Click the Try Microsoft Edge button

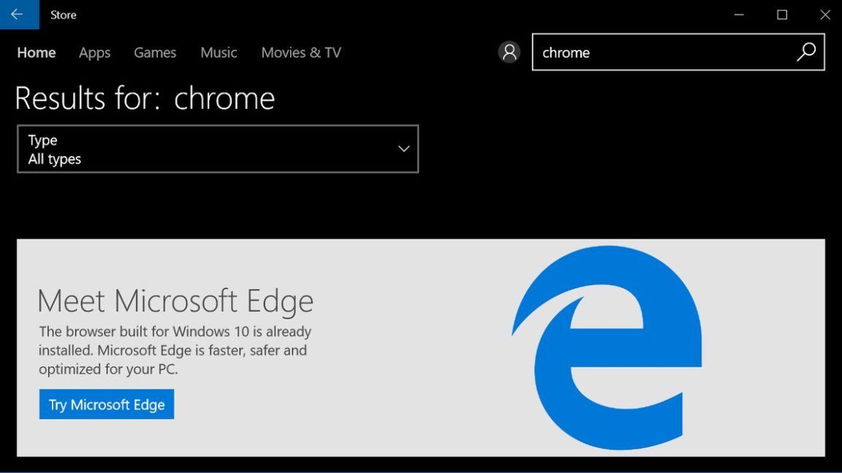coord(107,404)
